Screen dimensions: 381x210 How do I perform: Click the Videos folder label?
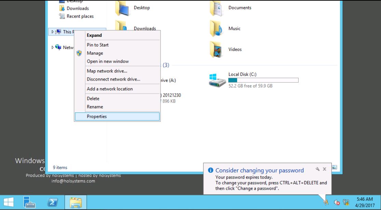235,49
